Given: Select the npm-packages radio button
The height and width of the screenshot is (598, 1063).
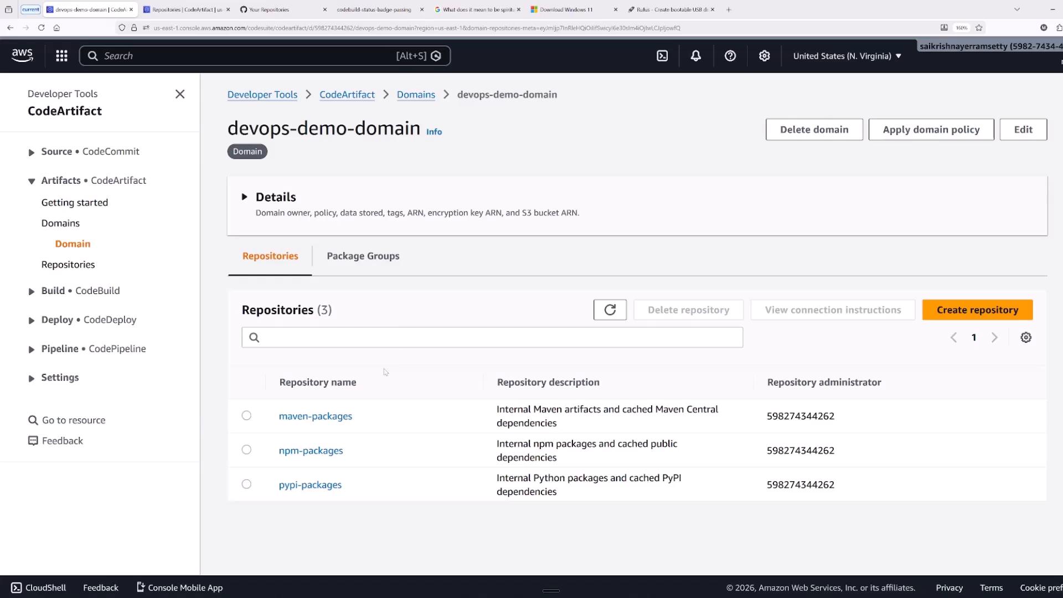Looking at the screenshot, I should pyautogui.click(x=246, y=450).
